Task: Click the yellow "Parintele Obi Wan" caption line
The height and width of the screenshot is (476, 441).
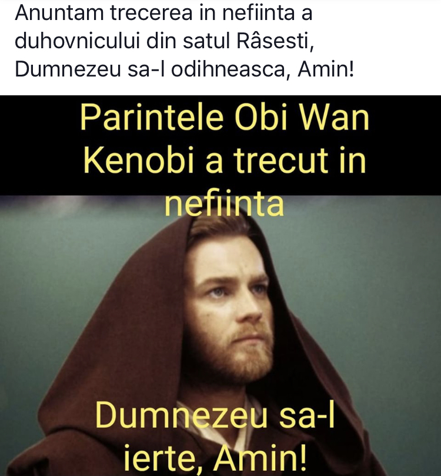Action: point(225,118)
